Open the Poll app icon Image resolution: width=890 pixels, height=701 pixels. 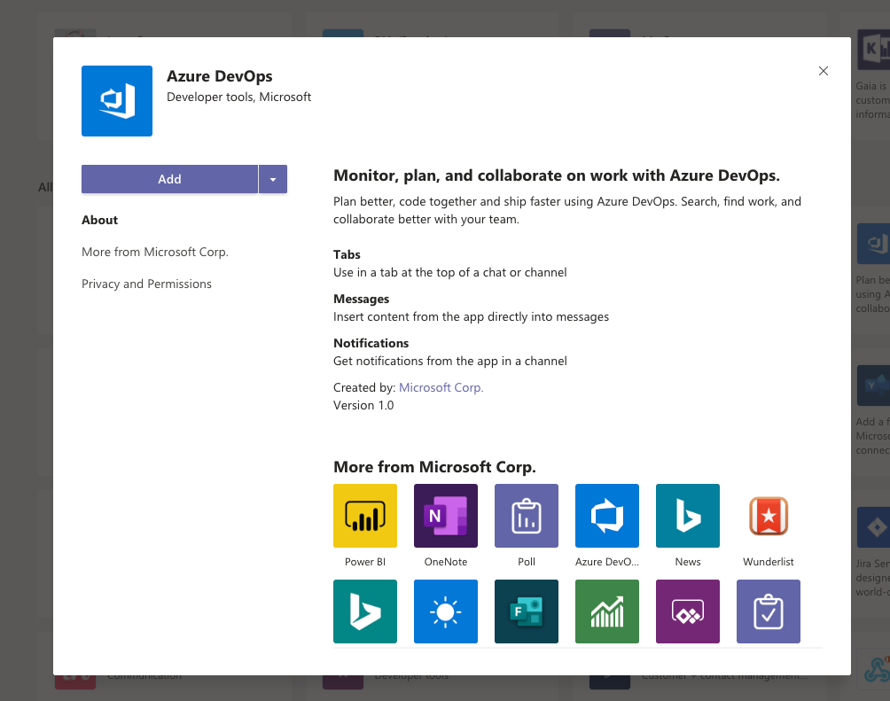526,515
